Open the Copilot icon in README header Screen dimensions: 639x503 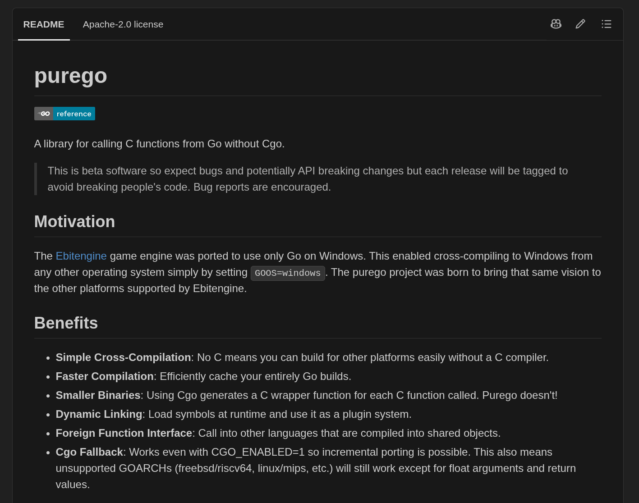click(556, 24)
